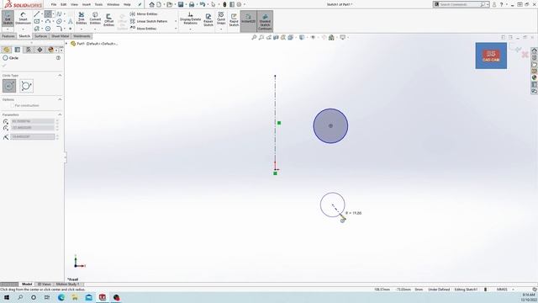Open the Display/Delete Relations dropdown arrow
Image resolution: width=538 pixels, height=303 pixels.
[x=190, y=29]
